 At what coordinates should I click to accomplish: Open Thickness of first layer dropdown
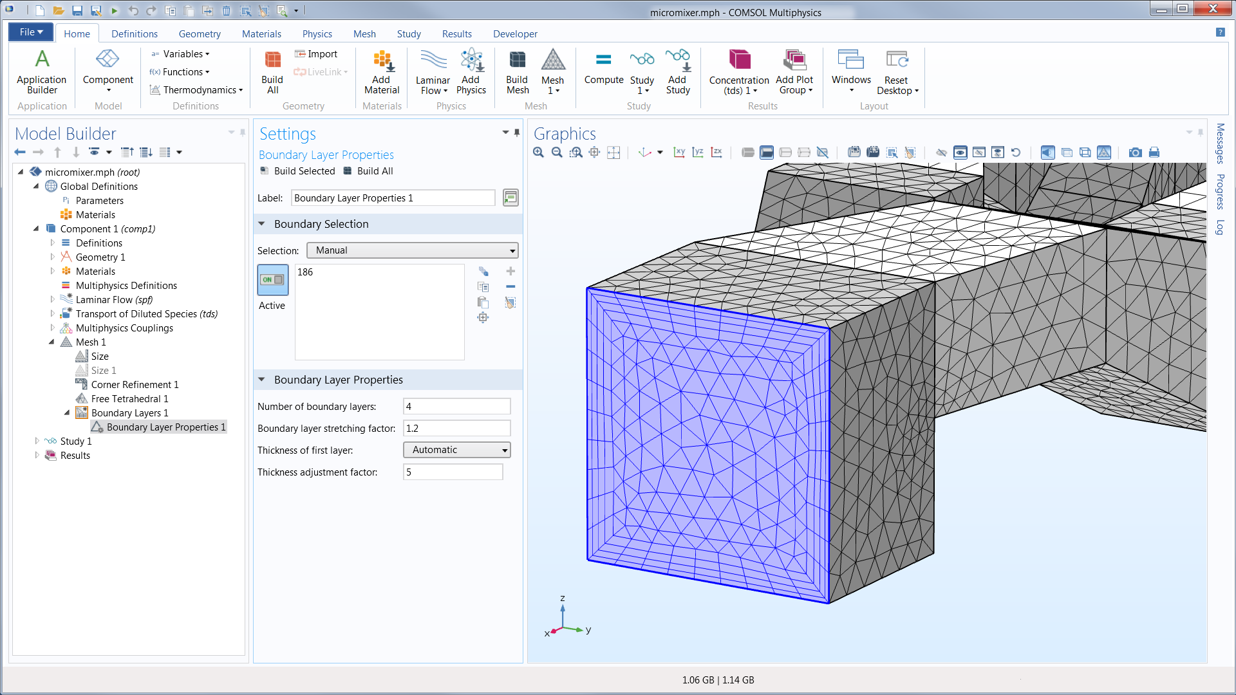[x=456, y=450]
